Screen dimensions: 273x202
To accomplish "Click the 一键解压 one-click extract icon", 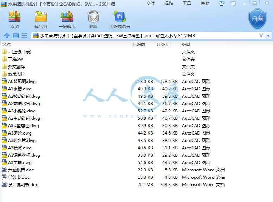I will pos(67,17).
